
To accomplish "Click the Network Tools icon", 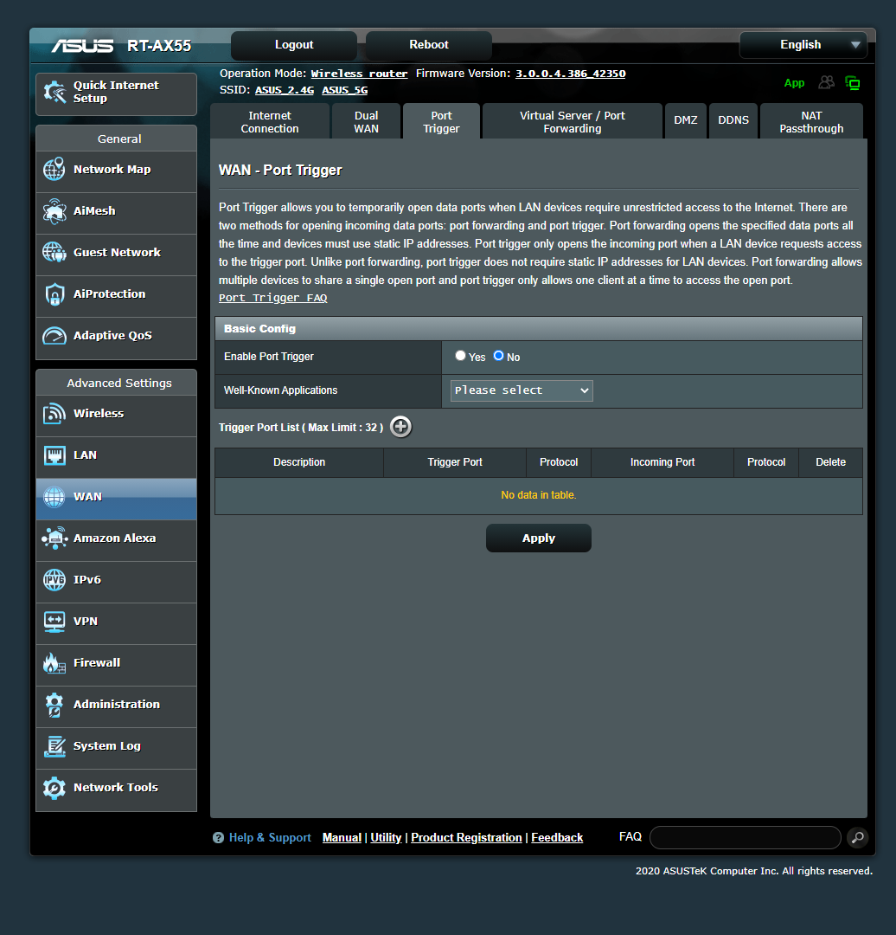I will 54,788.
